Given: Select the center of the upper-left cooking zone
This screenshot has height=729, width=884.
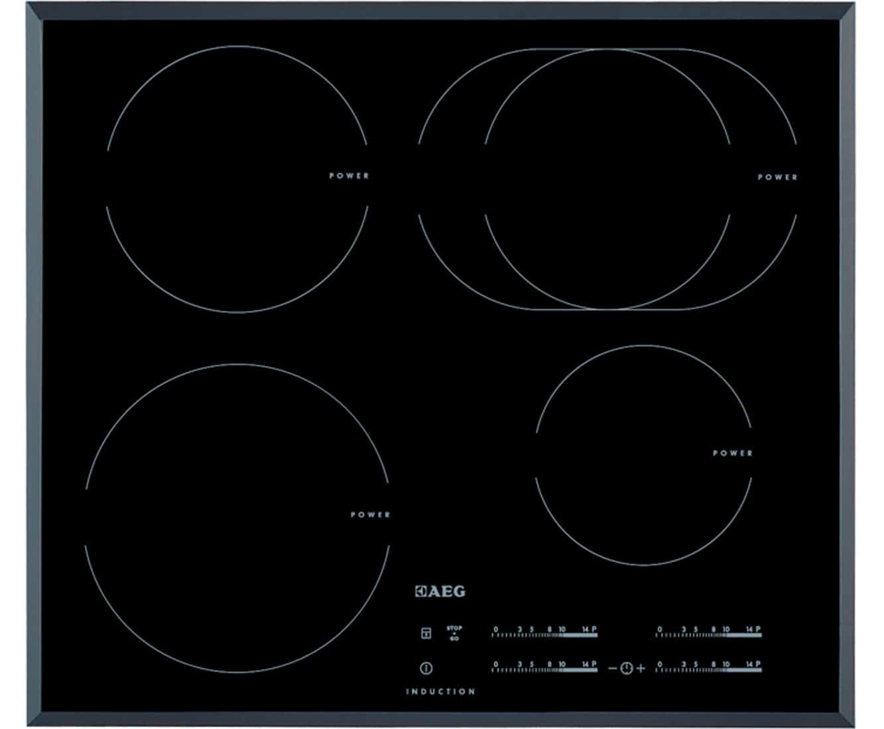Looking at the screenshot, I should tap(237, 179).
